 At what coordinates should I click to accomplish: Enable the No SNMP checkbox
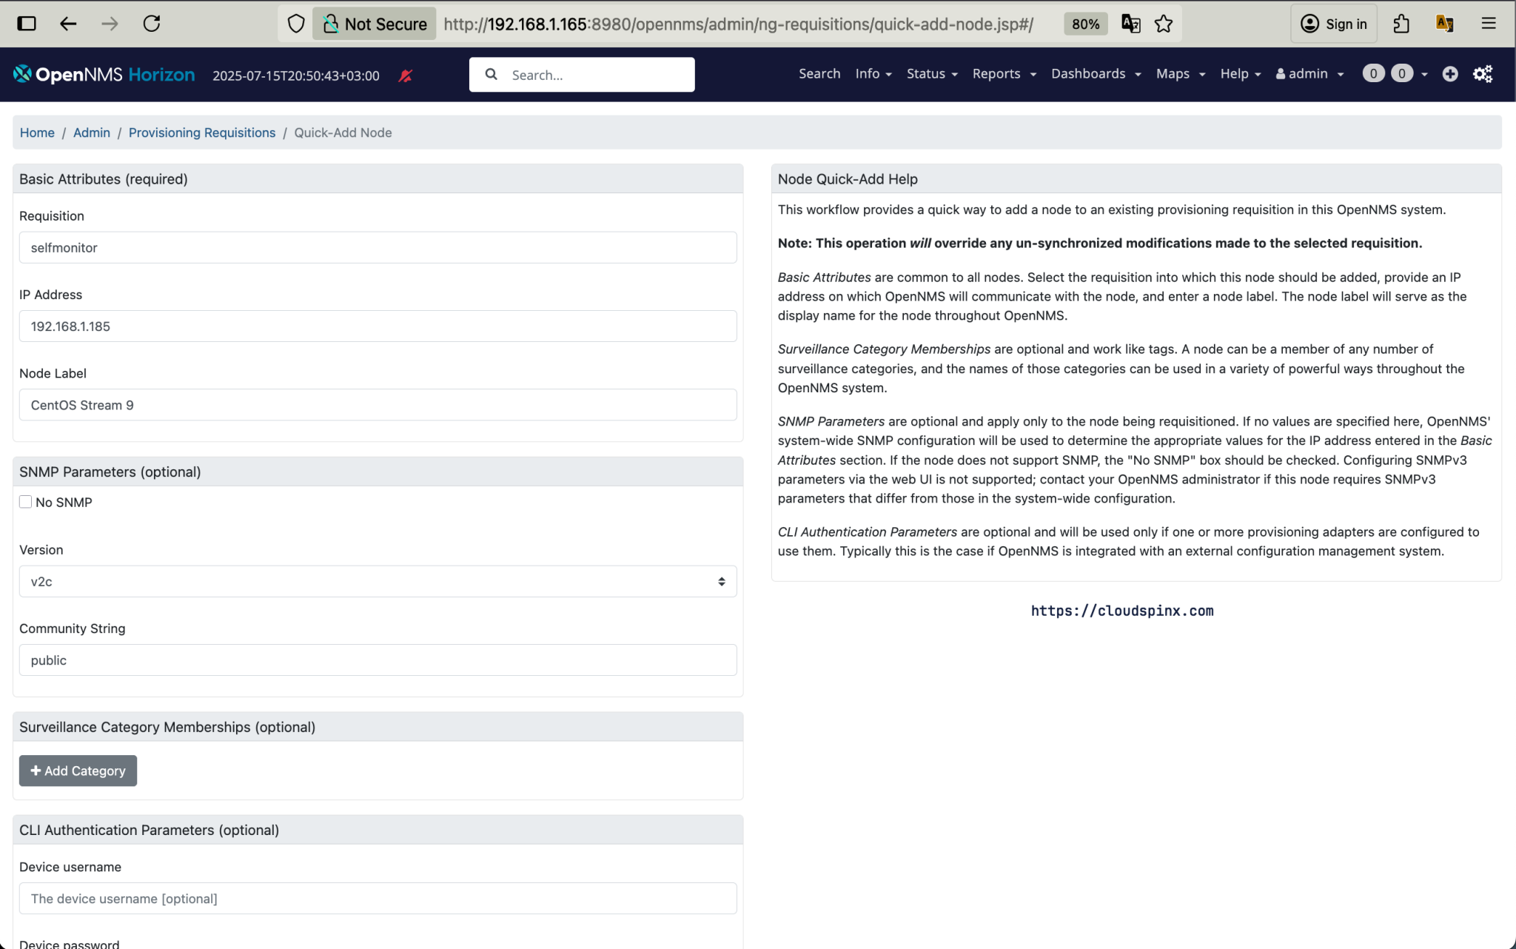[x=24, y=501]
